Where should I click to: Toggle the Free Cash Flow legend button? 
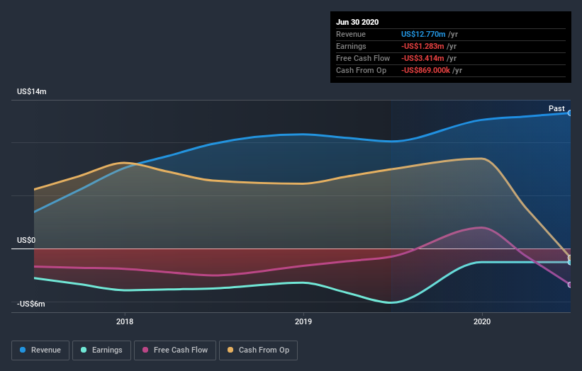click(175, 350)
